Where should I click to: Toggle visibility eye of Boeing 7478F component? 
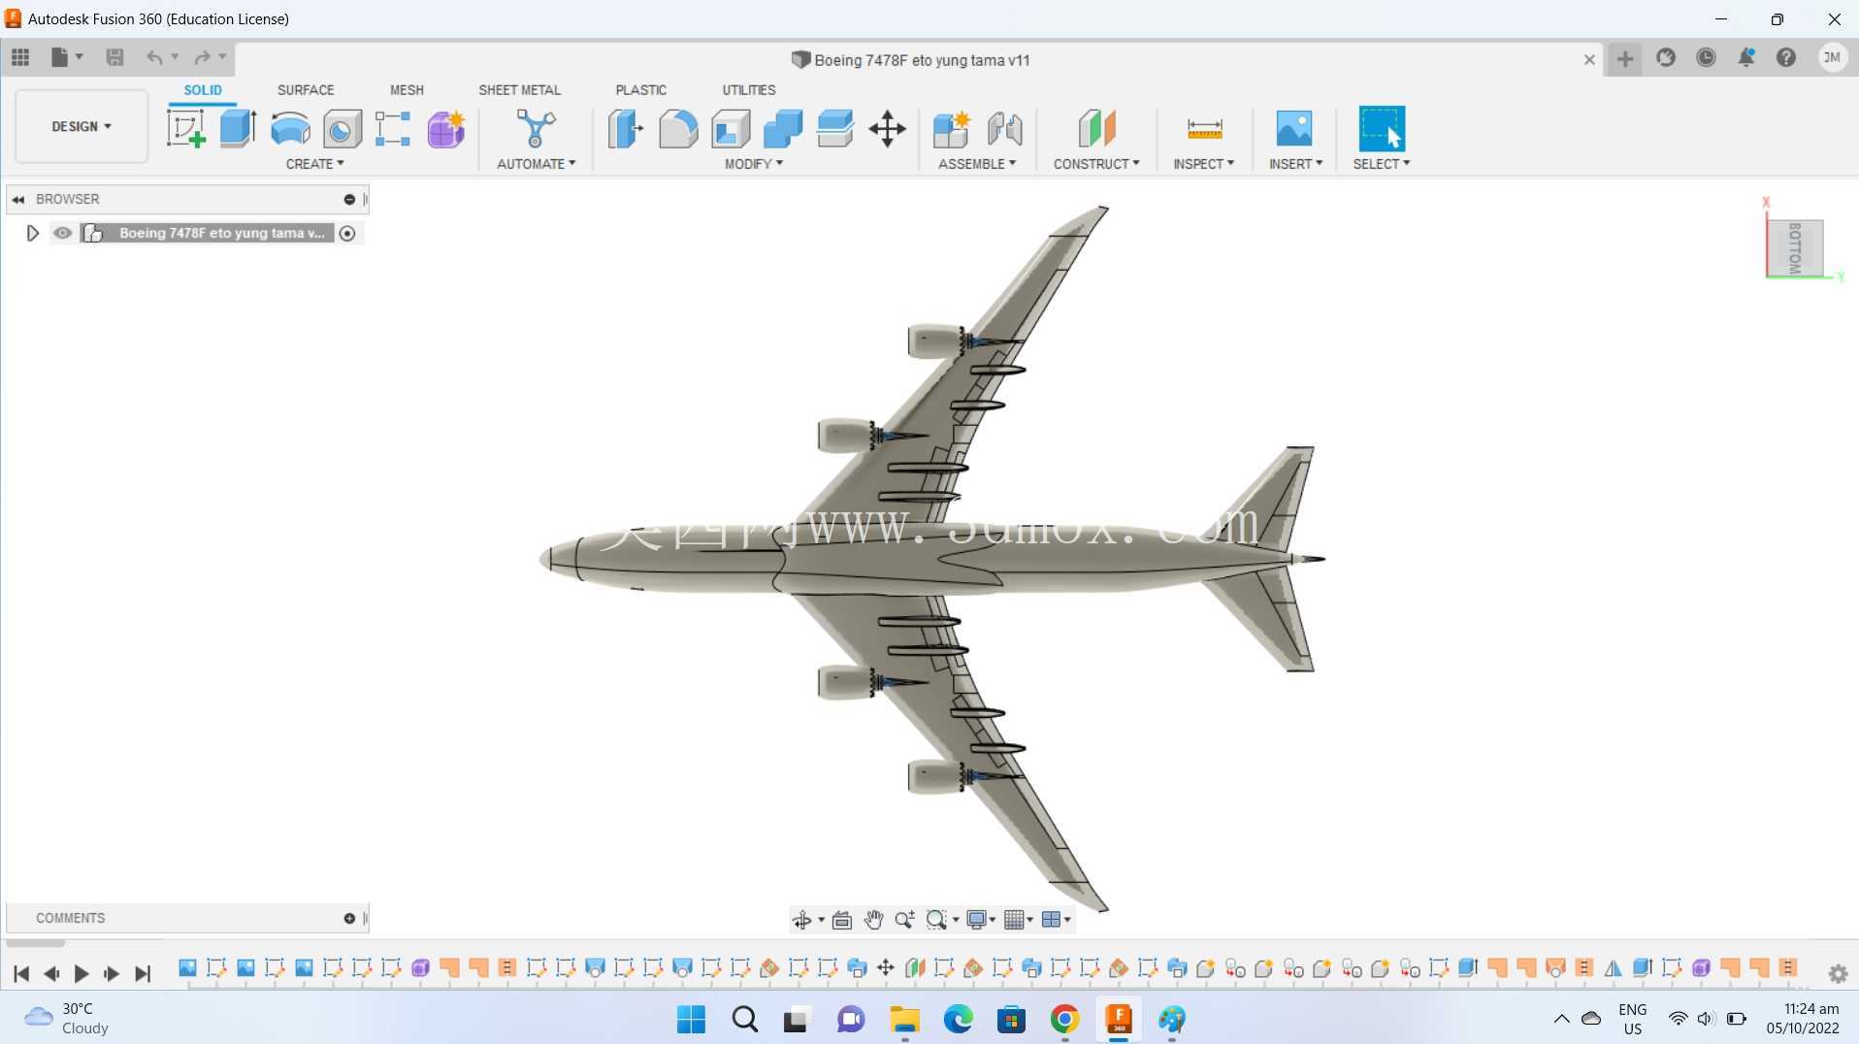coord(62,233)
